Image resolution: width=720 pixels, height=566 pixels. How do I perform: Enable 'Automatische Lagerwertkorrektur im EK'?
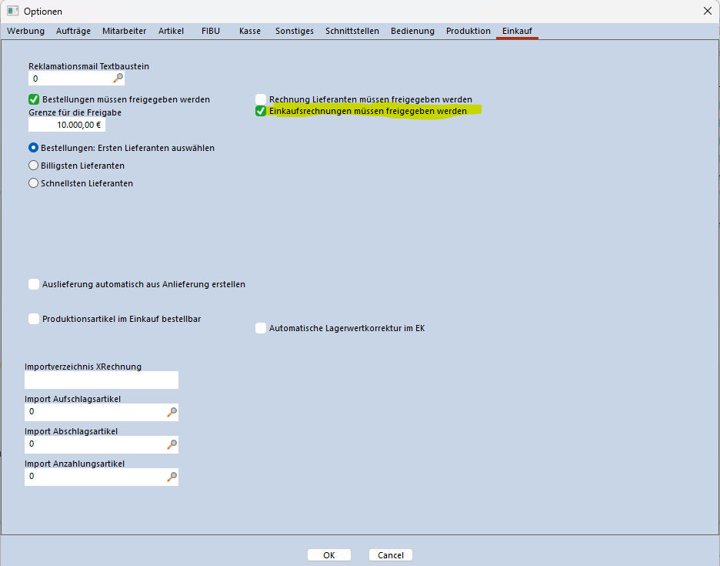click(x=261, y=328)
